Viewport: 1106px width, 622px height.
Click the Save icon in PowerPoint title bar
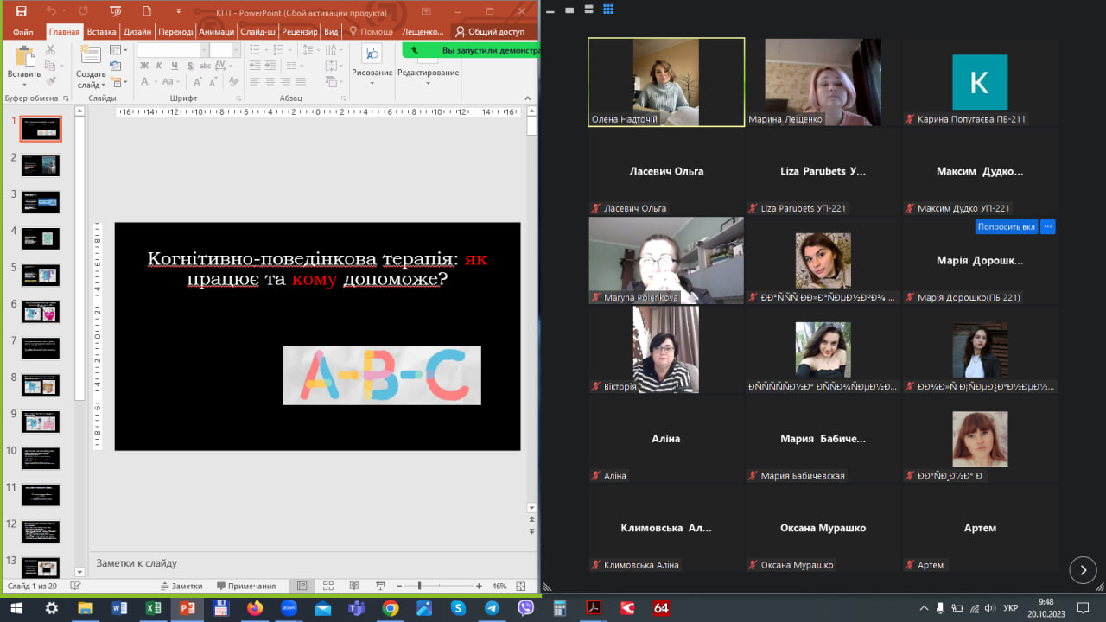(x=22, y=11)
